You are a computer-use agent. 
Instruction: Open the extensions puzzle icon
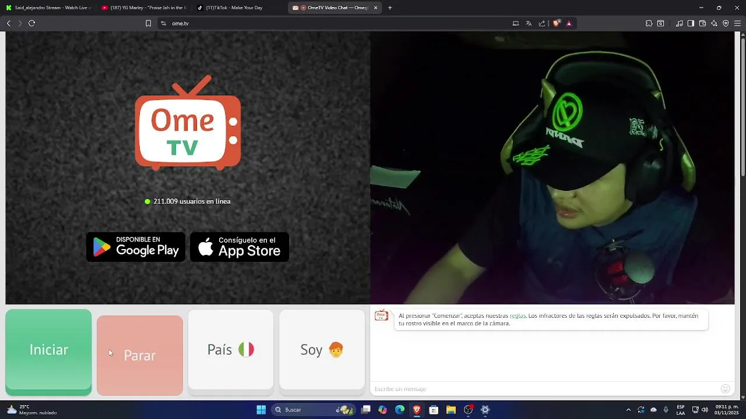point(649,23)
